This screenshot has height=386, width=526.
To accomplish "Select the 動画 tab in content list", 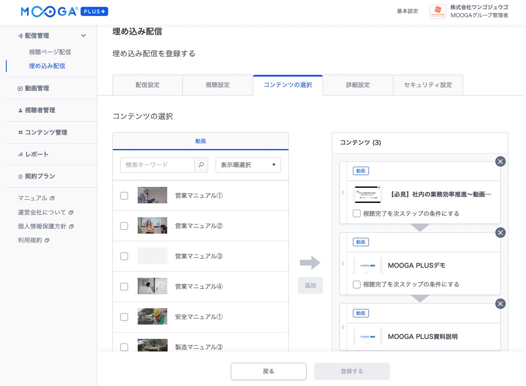I will point(200,141).
